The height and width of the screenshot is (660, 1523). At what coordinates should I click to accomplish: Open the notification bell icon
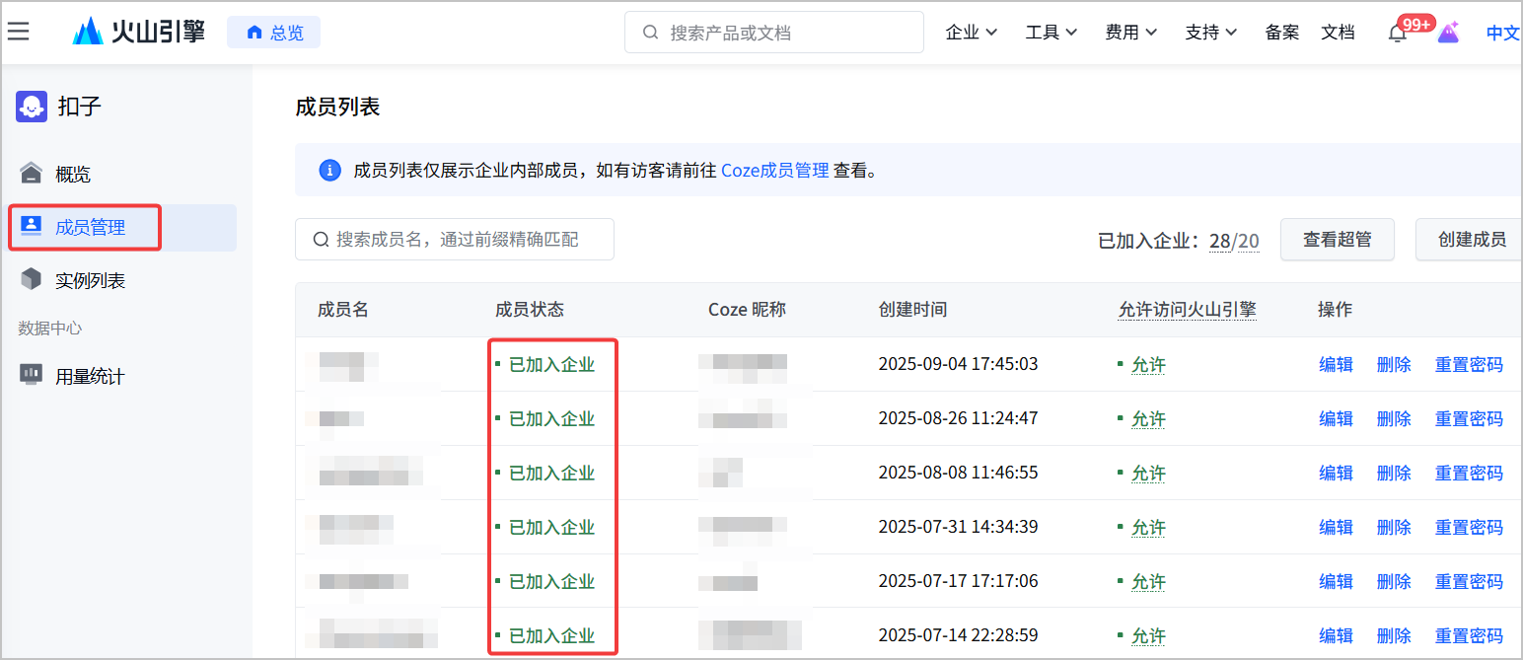tap(1398, 33)
